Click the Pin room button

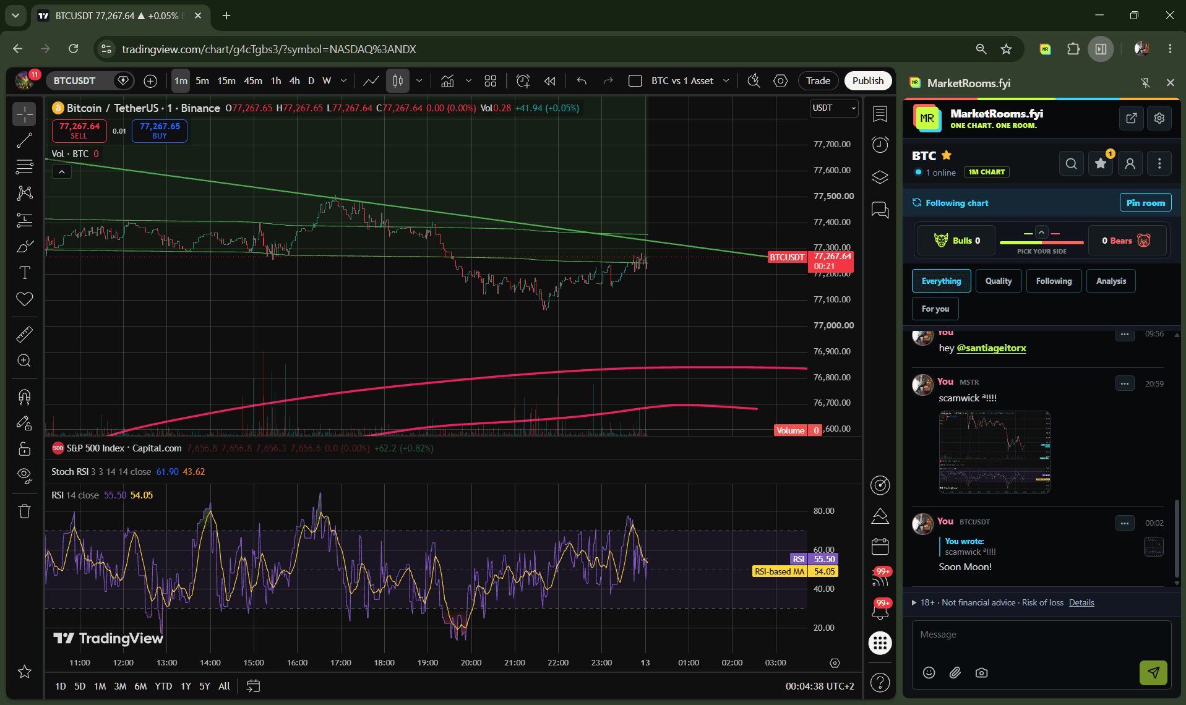[x=1145, y=203]
